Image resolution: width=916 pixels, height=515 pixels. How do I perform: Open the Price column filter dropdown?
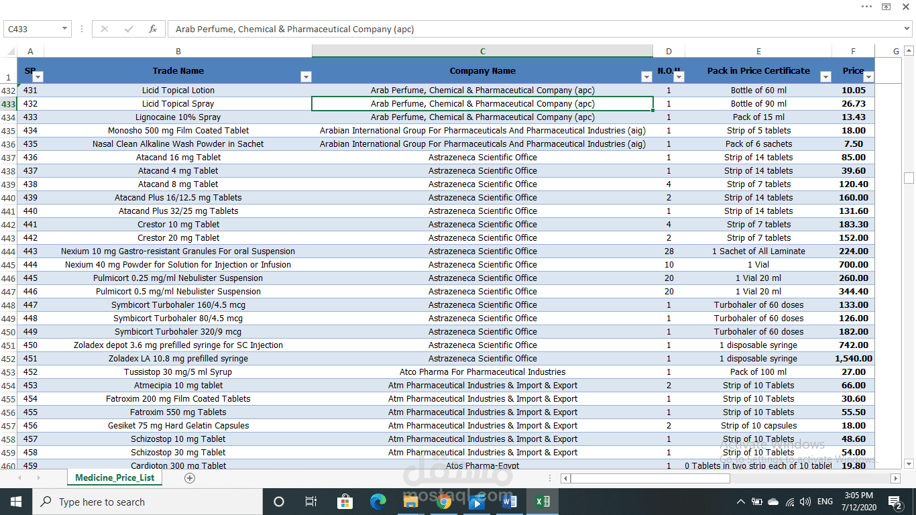(x=868, y=77)
